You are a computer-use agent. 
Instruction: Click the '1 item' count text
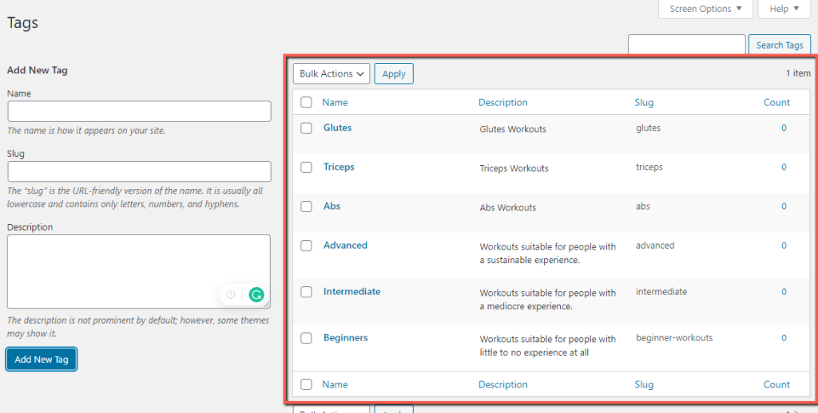click(x=798, y=73)
